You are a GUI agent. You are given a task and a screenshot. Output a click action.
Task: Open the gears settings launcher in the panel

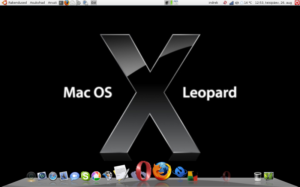coord(78,3)
